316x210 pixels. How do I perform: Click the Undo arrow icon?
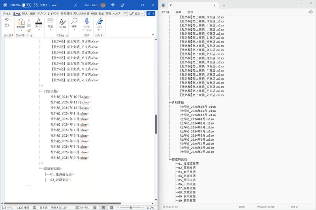(x=7, y=20)
